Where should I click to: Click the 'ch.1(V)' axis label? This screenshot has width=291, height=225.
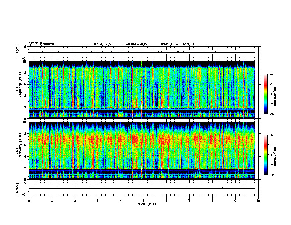click(x=18, y=52)
